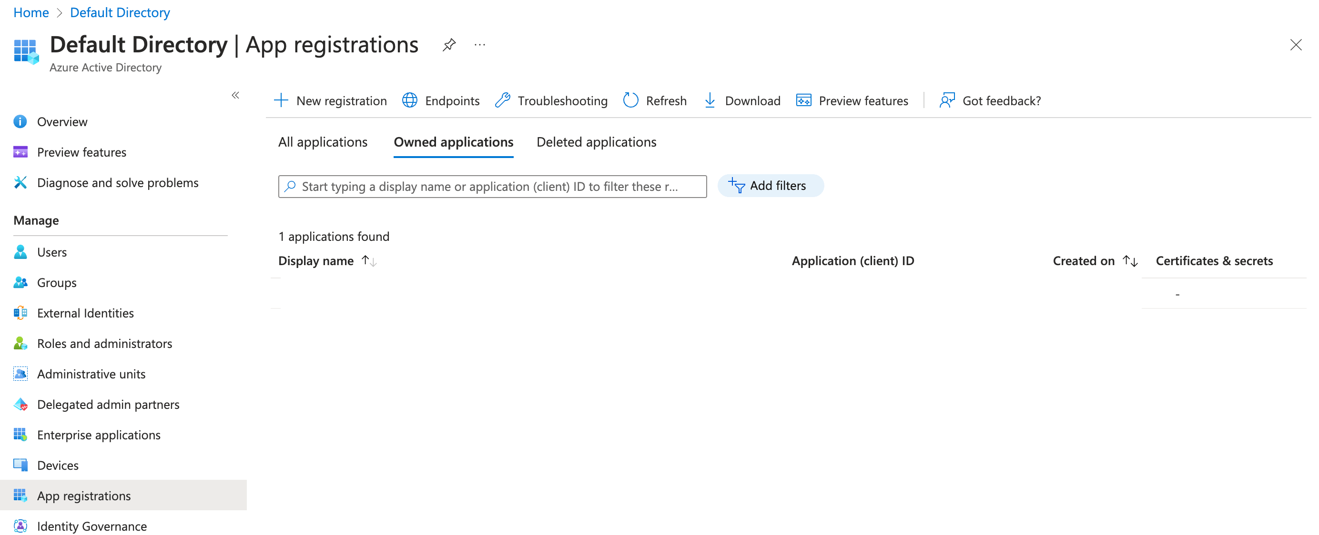Viewport: 1319px width, 535px height.
Task: Click the Users icon in the sidebar
Action: [x=20, y=252]
